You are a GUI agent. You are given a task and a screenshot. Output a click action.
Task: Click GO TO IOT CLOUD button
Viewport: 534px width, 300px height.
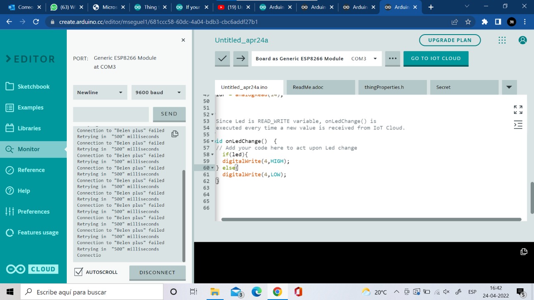[x=436, y=58]
